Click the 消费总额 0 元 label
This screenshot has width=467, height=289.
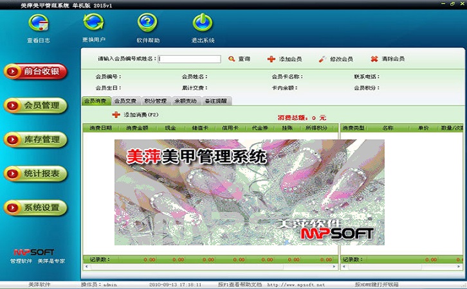[302, 118]
